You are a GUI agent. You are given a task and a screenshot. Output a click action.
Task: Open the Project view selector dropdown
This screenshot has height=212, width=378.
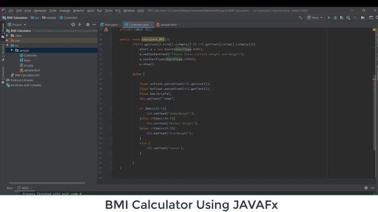click(x=17, y=25)
